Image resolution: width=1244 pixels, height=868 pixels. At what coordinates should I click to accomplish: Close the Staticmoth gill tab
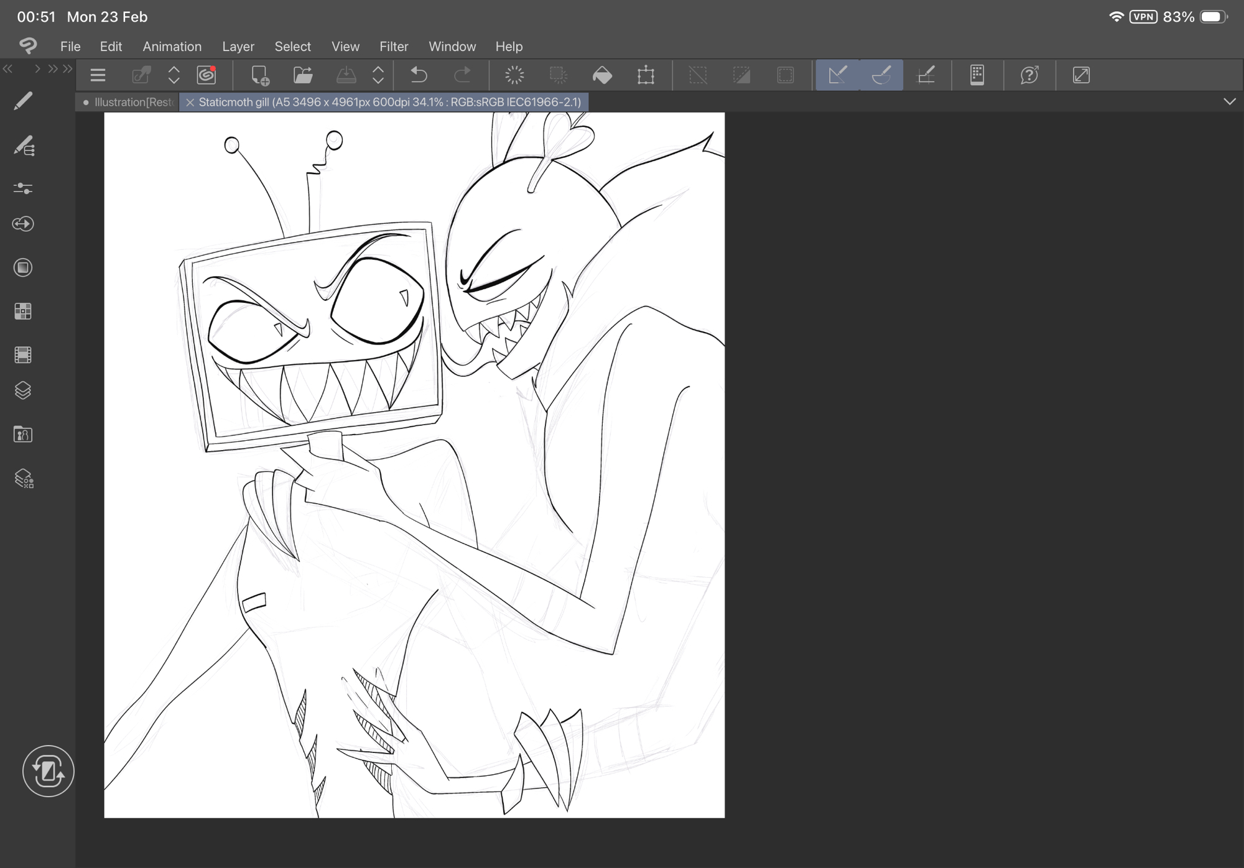click(190, 102)
